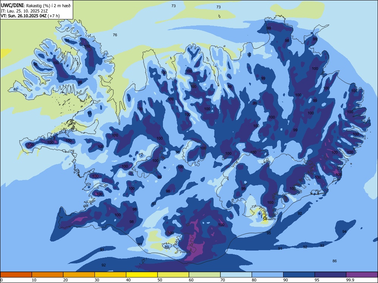Screen dimensions: 378x283
Task: Pick the purple 99.9+ legend swatch
Action: tap(362, 275)
